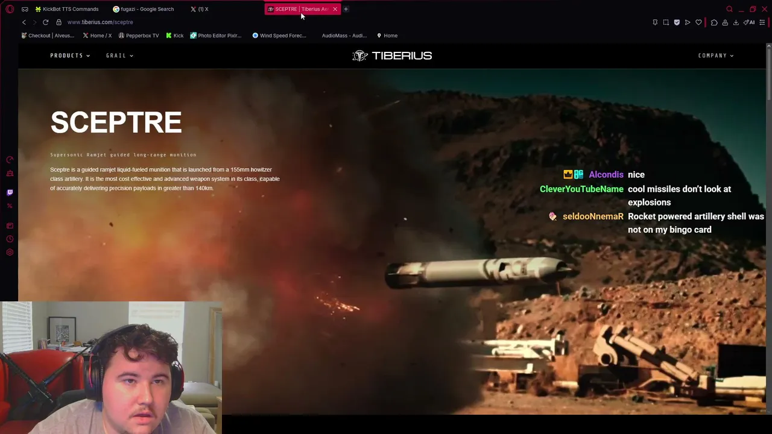The width and height of the screenshot is (772, 434).
Task: Open the Home / X bookmark
Action: 97,36
